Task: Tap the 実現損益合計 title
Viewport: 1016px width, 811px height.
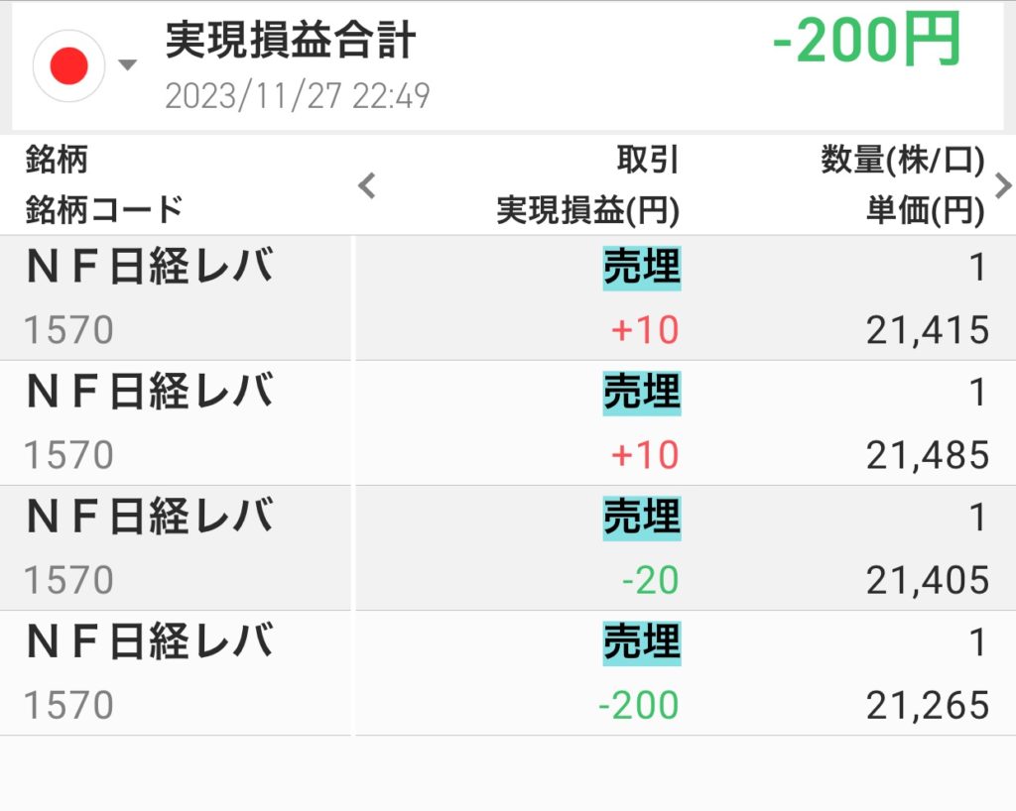Action: pyautogui.click(x=290, y=42)
